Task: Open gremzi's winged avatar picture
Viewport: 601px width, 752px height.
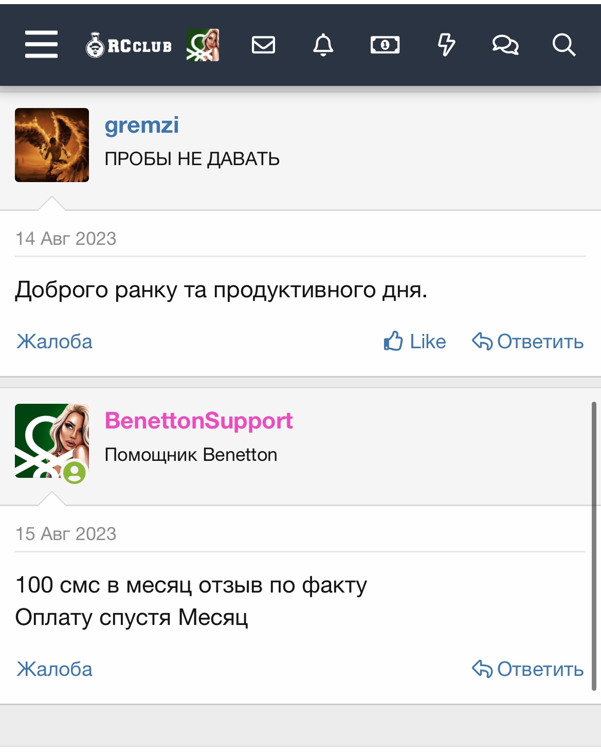Action: [x=52, y=145]
